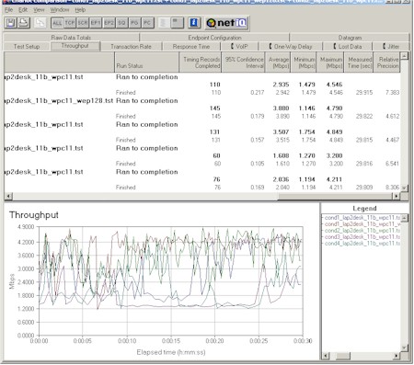Click the Legend panel scroll up arrow
Screen dimensions: 414x365
[x=405, y=218]
